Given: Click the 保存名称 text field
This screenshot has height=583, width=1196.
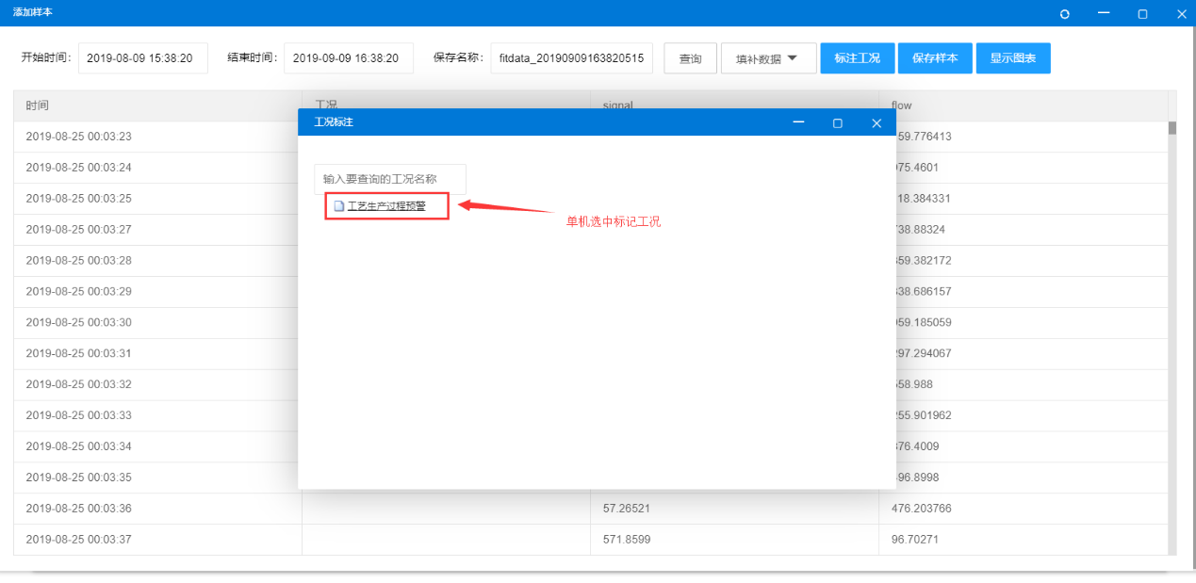Looking at the screenshot, I should [x=571, y=58].
